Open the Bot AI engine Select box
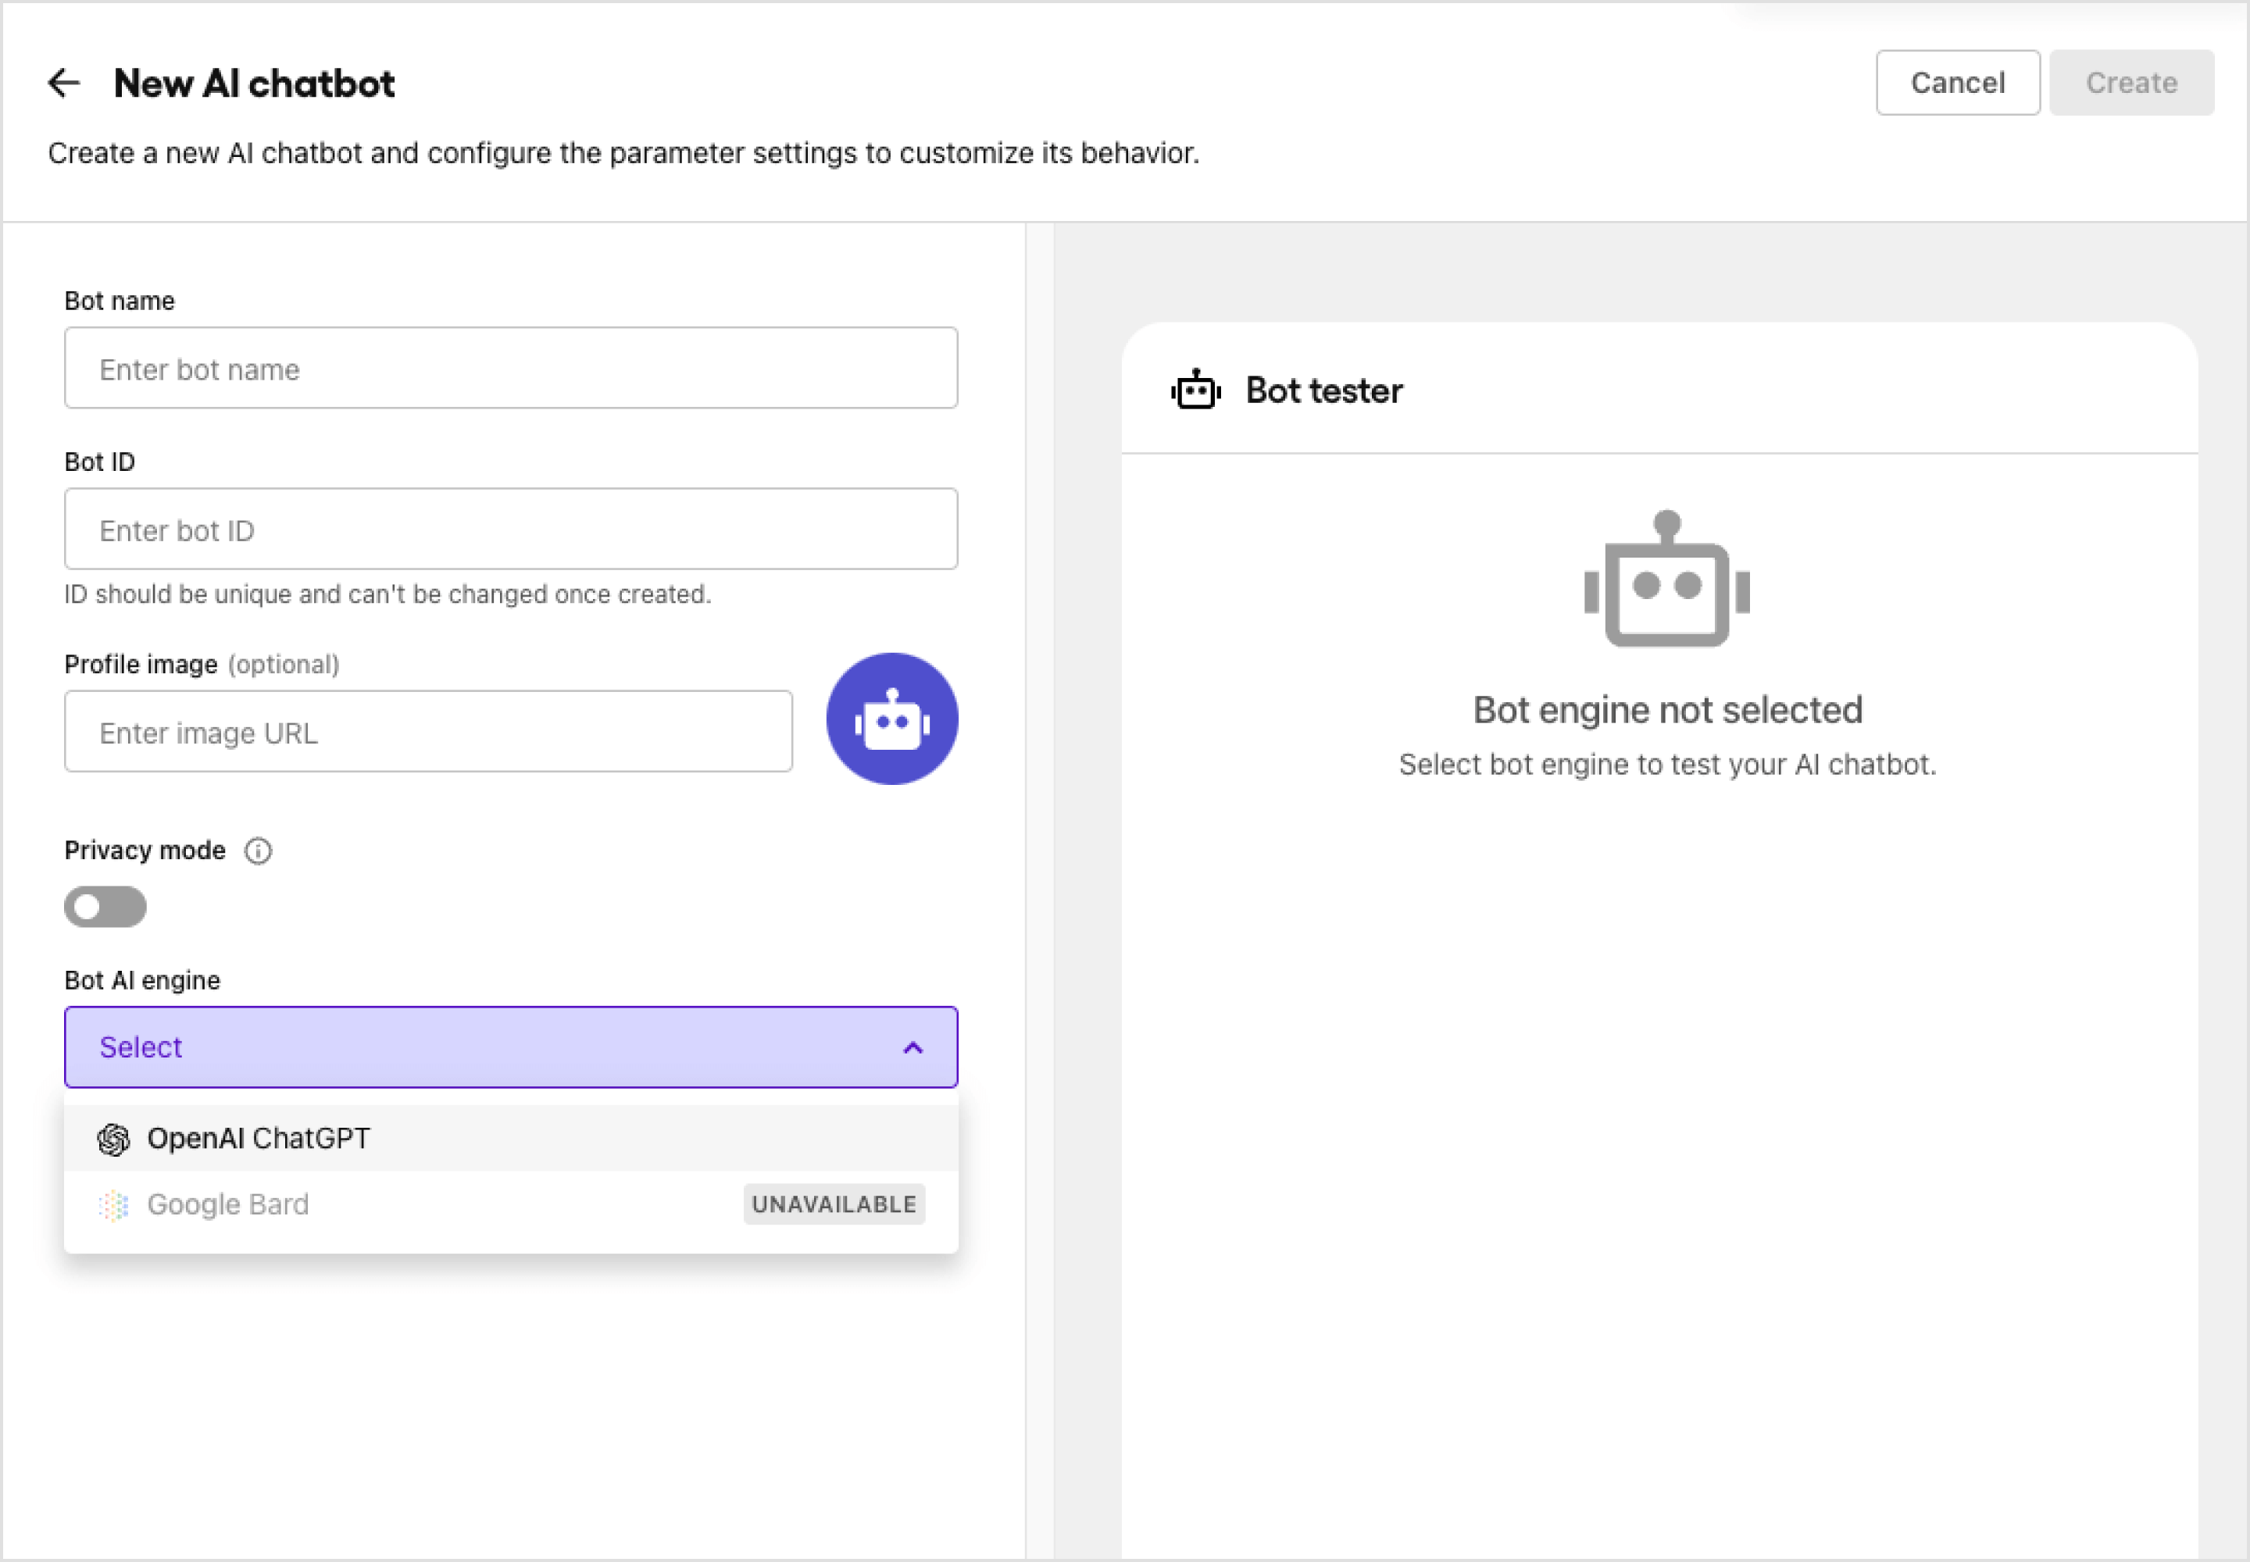Viewport: 2250px width, 1562px height. pyautogui.click(x=511, y=1047)
